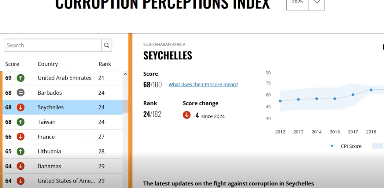Click the Search input field
Viewport: 384px width, 188px height.
[53, 45]
